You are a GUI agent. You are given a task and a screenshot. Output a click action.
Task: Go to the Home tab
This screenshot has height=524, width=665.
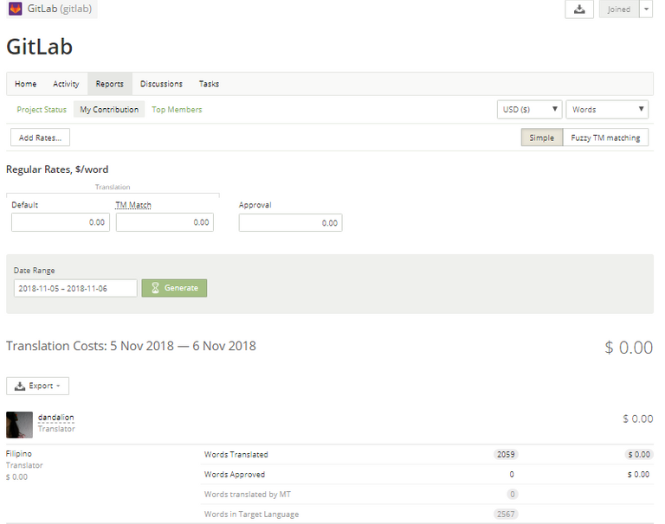coord(26,84)
